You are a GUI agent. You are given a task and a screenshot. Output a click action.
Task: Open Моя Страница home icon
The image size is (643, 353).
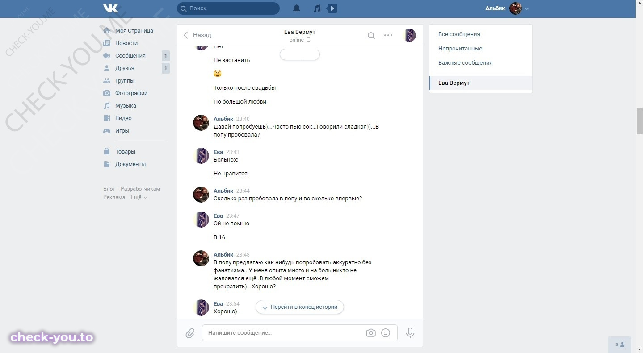[x=107, y=31]
